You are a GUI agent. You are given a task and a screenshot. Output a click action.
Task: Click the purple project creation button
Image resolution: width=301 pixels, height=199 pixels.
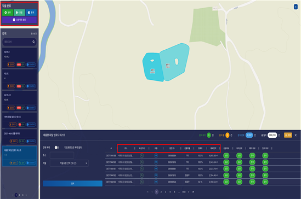coord(19,20)
